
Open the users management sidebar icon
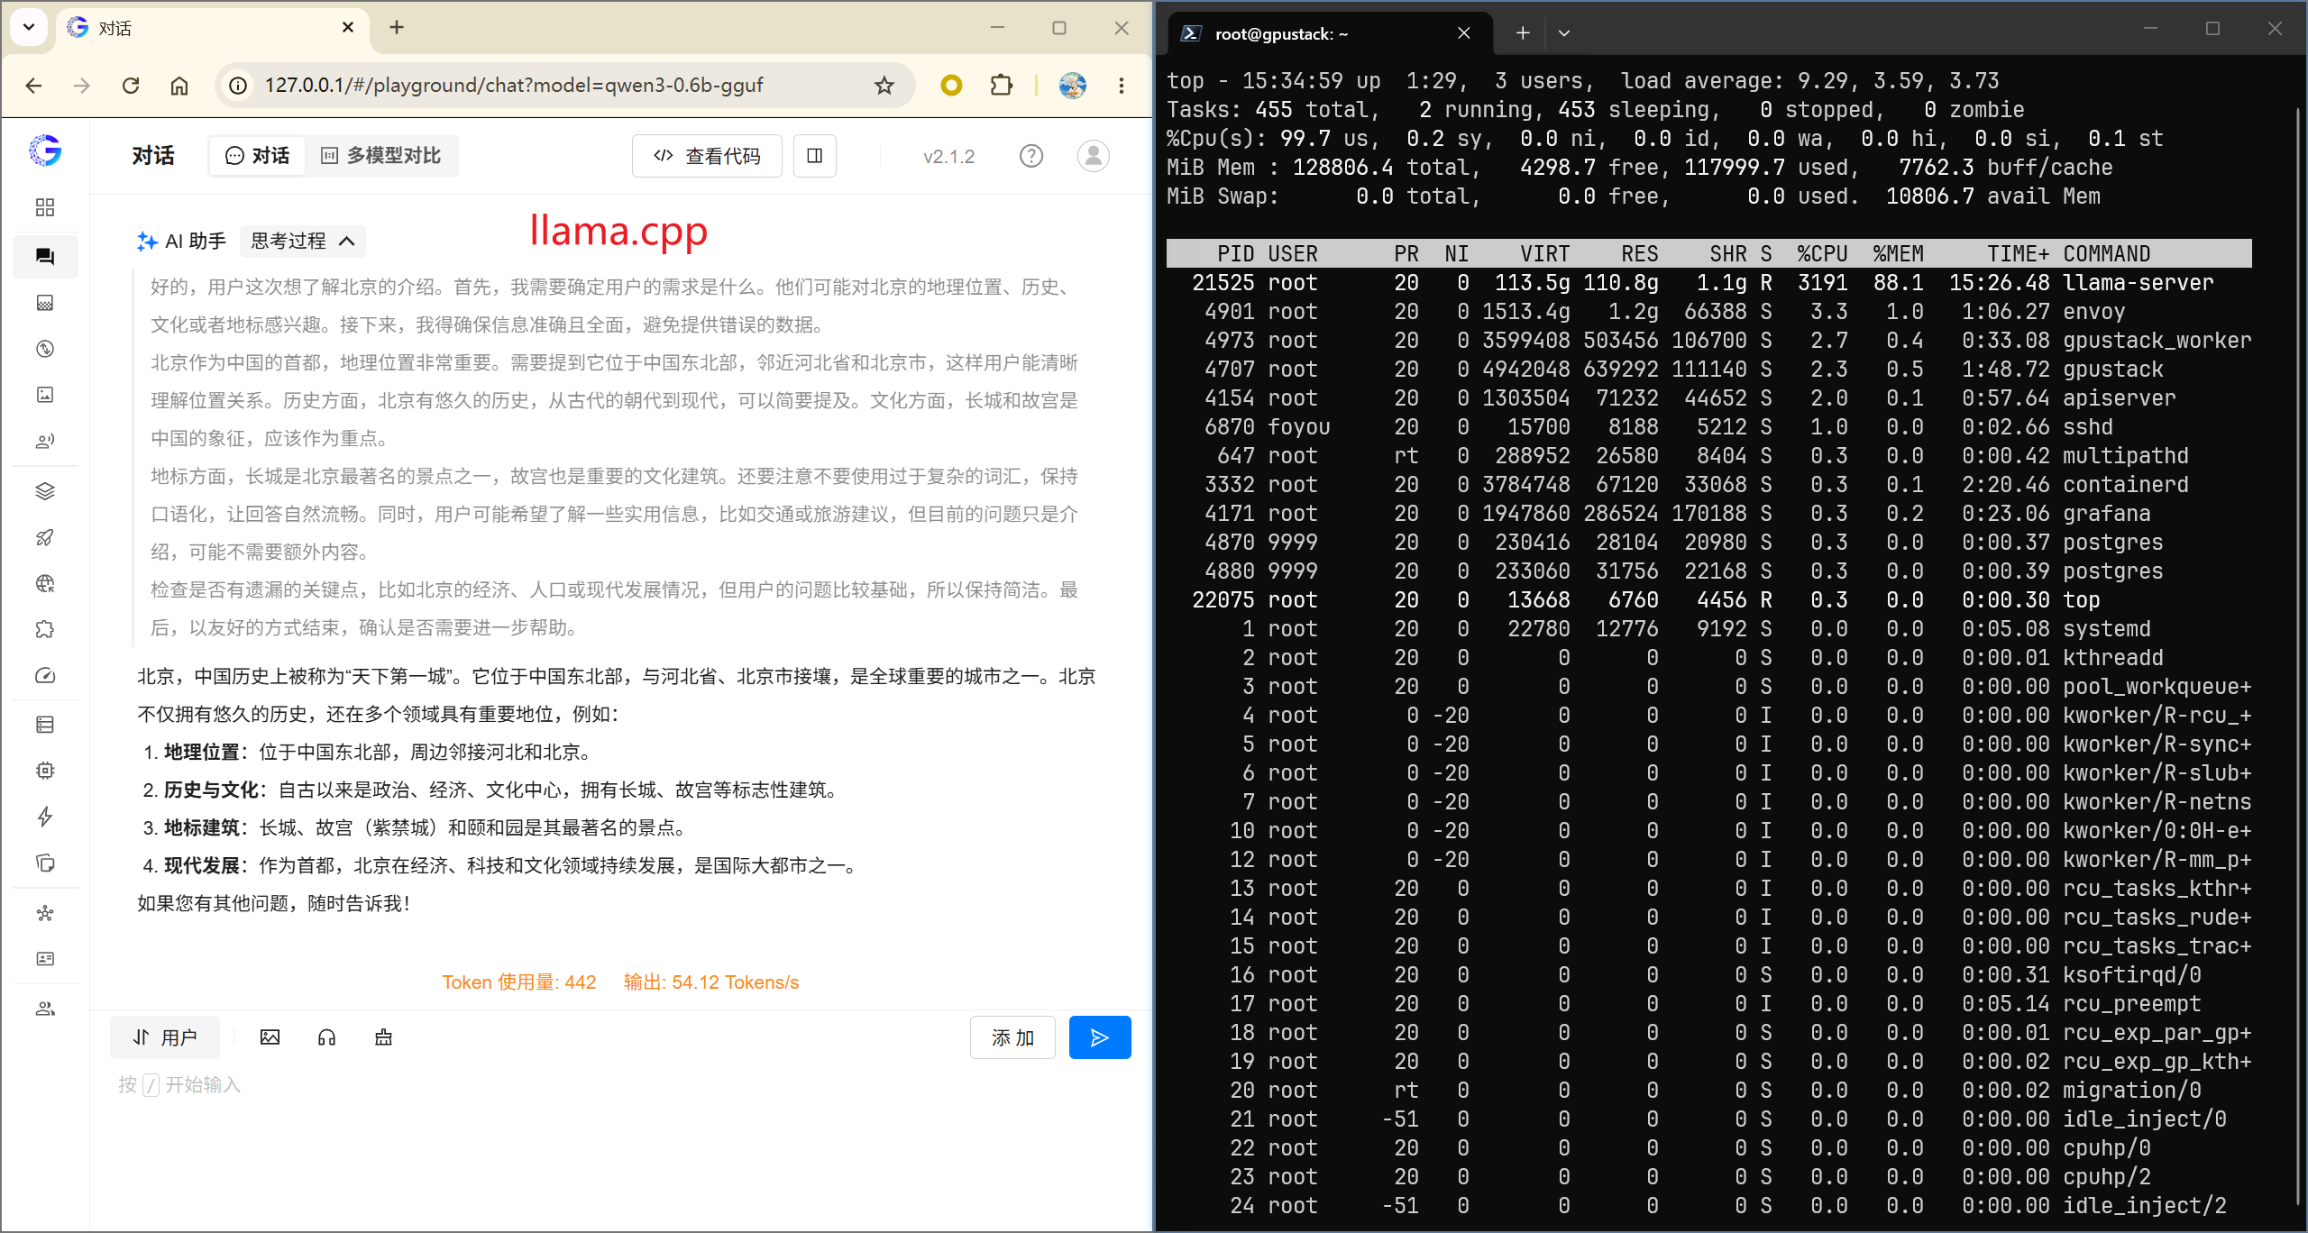click(45, 1009)
